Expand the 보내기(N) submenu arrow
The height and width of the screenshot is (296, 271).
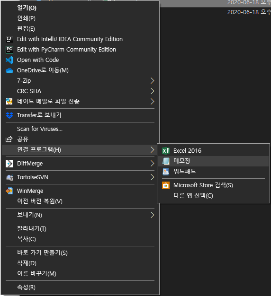point(152,215)
